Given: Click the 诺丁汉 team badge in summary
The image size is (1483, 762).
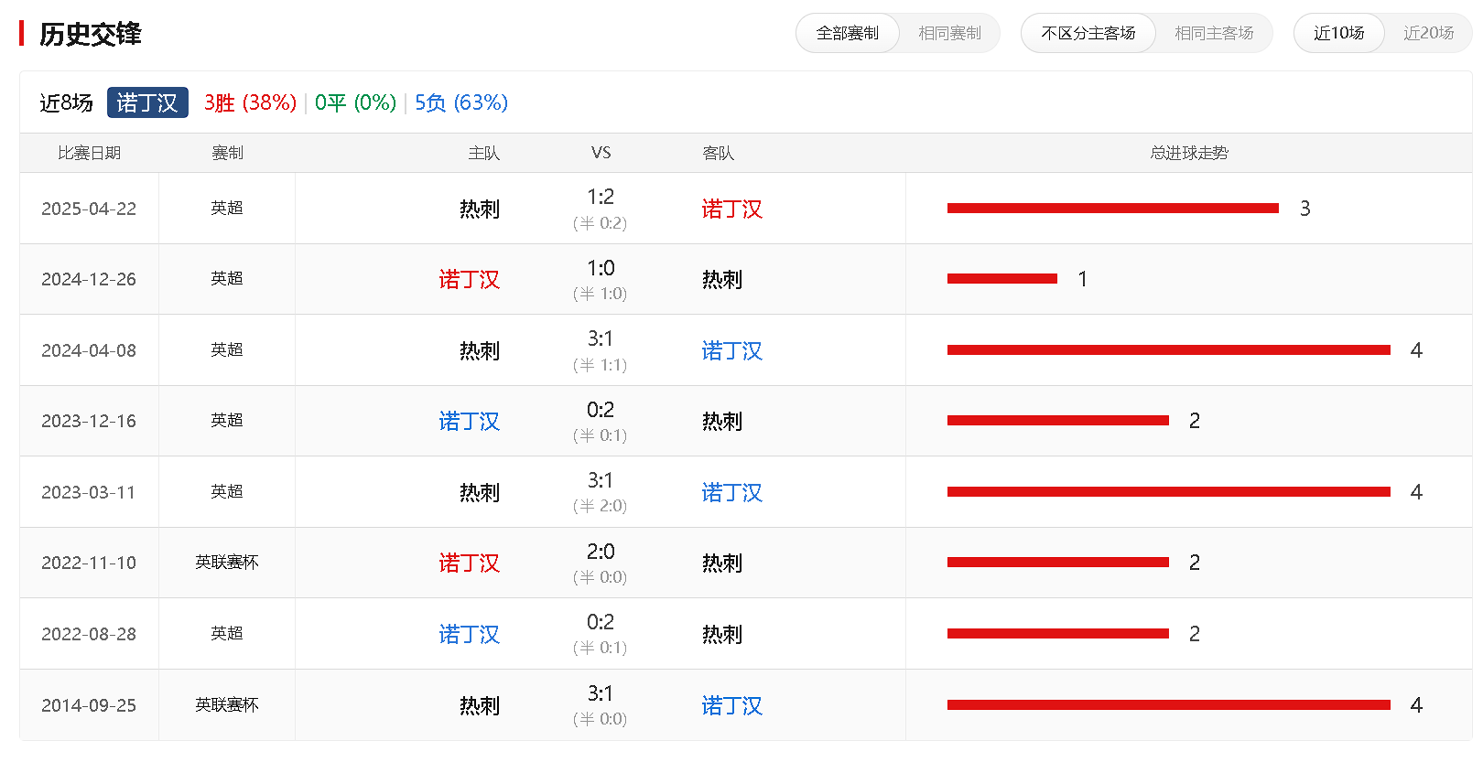Looking at the screenshot, I should pyautogui.click(x=147, y=102).
